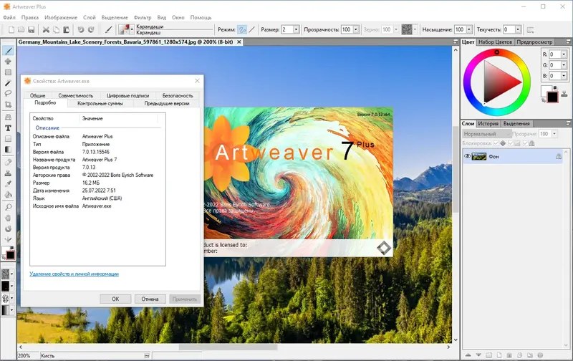The width and height of the screenshot is (573, 361).
Task: Open Контрольные суммы tab in properties dialog
Action: pos(100,103)
